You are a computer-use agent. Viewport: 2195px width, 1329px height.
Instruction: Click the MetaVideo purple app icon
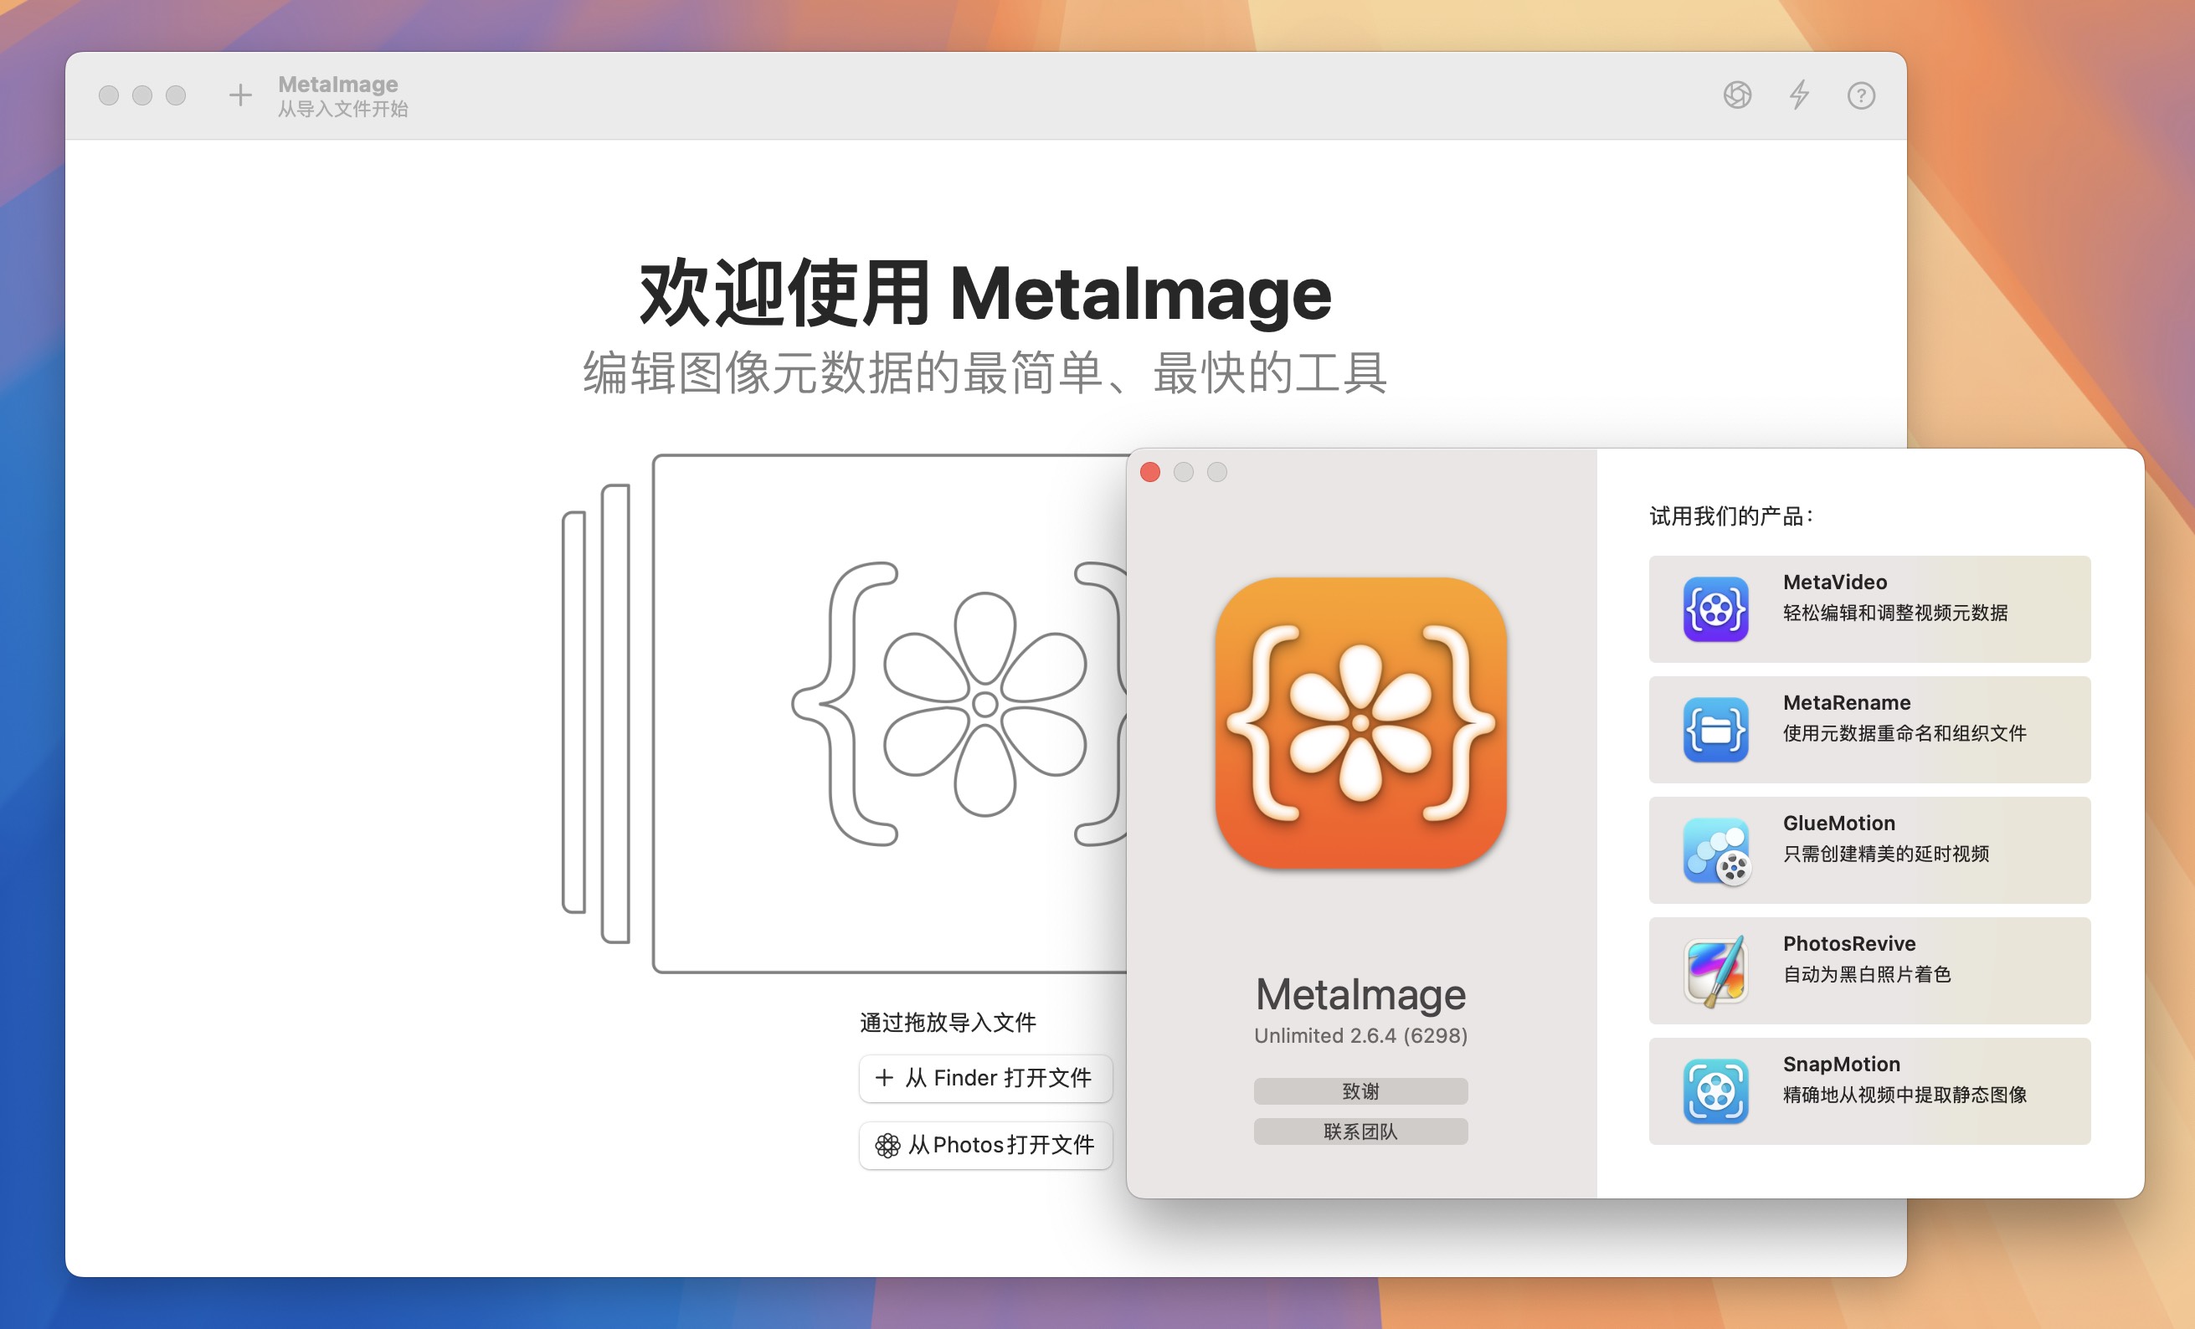1714,609
